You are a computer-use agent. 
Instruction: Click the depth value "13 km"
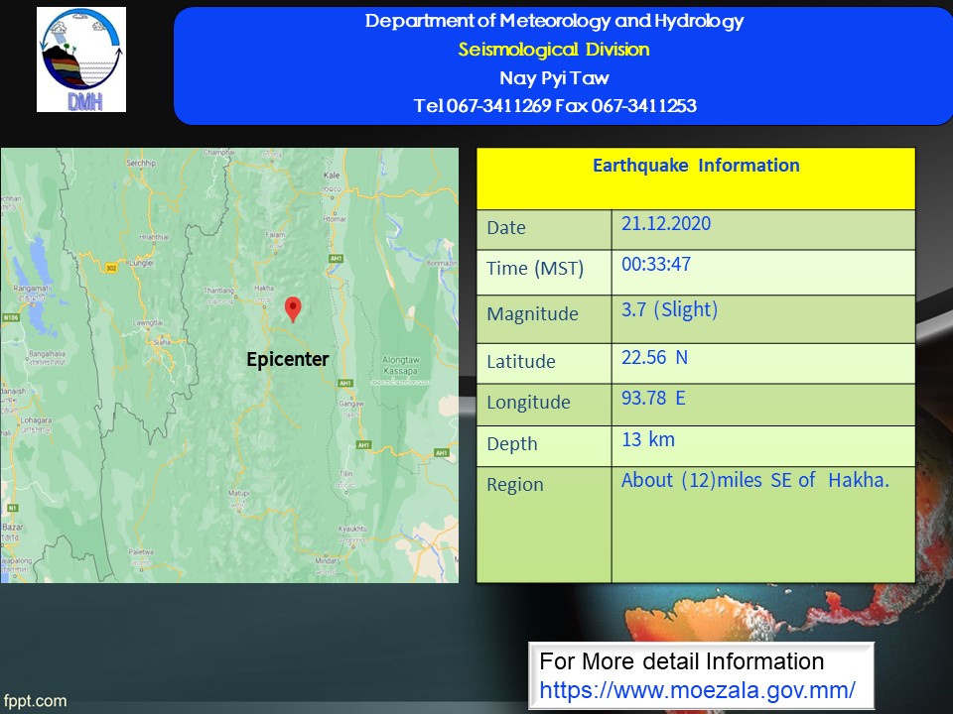(x=648, y=439)
